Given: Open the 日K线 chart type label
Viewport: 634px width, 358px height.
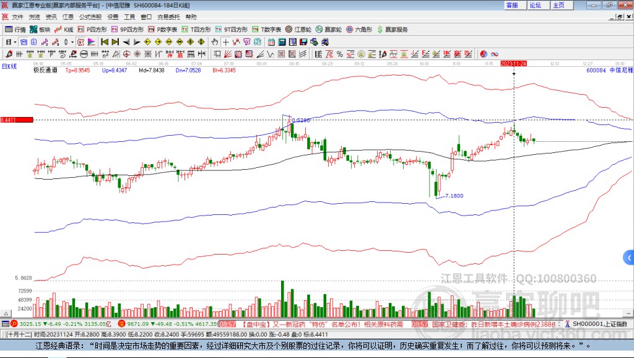Looking at the screenshot, I should [9, 65].
